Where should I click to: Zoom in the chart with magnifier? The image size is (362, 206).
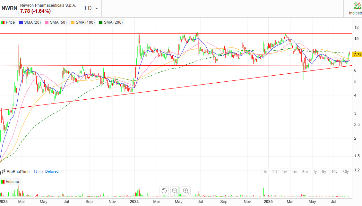[x=185, y=191]
